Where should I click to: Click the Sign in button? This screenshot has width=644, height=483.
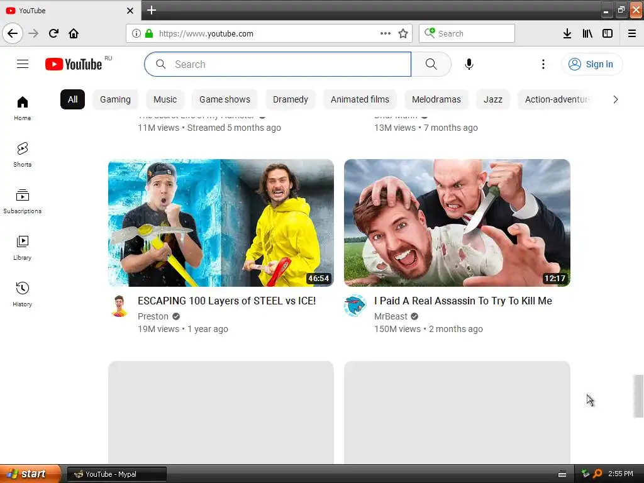click(591, 64)
